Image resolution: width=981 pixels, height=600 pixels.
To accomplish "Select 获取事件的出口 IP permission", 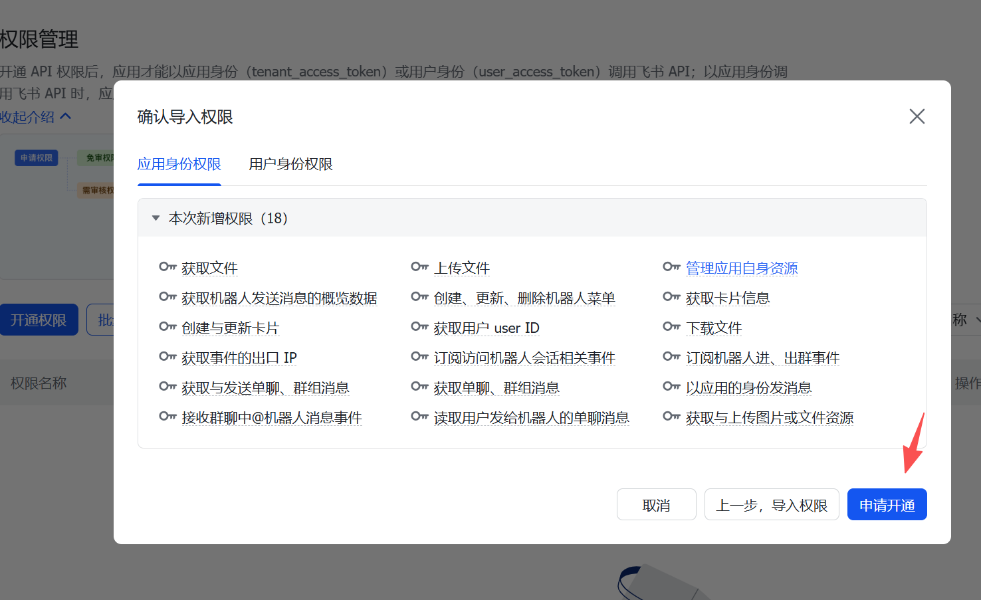I will point(239,358).
